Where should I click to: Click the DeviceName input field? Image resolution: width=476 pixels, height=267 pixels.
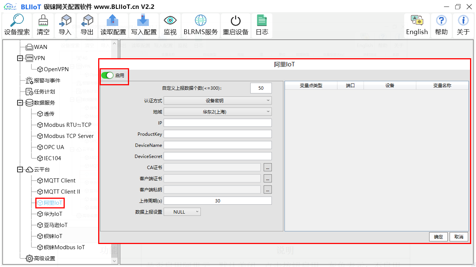tap(218, 145)
